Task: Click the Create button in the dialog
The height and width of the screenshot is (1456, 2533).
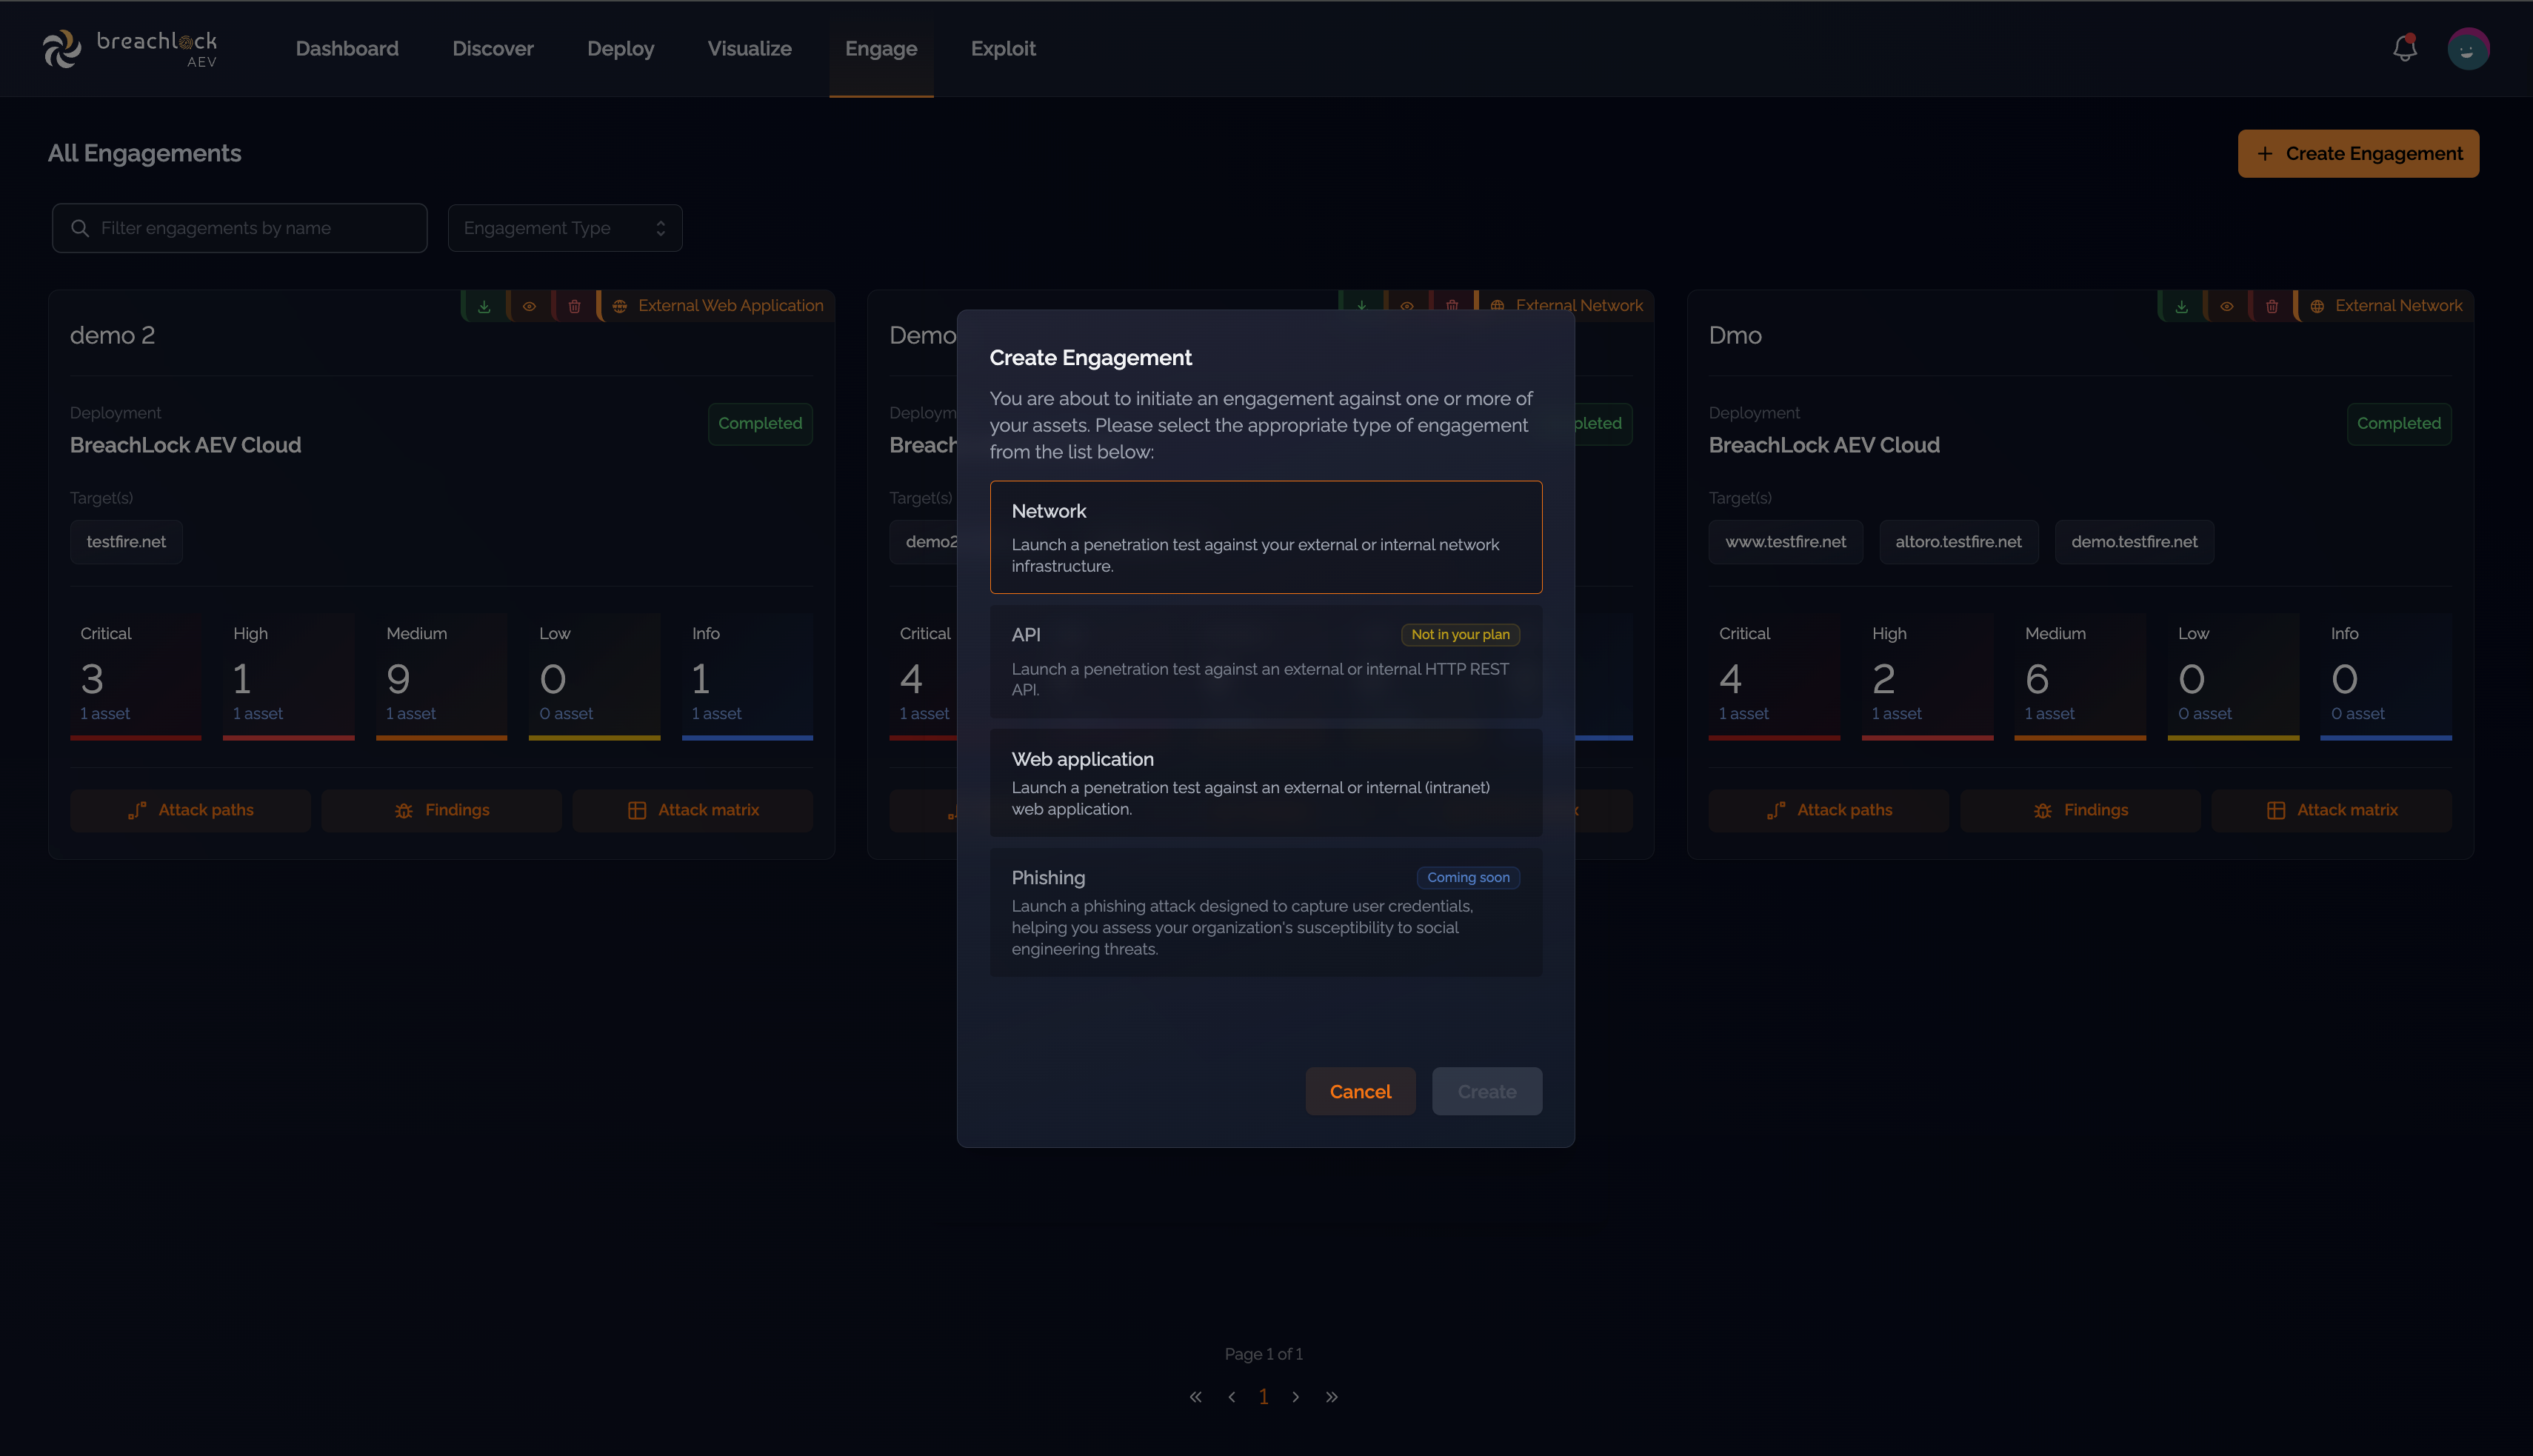Action: pyautogui.click(x=1487, y=1091)
